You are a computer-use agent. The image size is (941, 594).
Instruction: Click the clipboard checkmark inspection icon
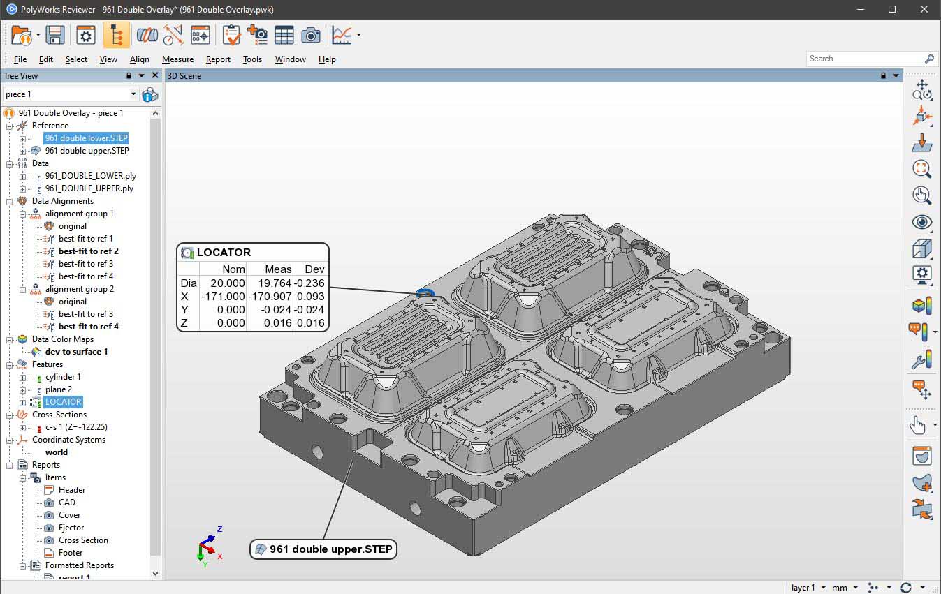coord(231,35)
